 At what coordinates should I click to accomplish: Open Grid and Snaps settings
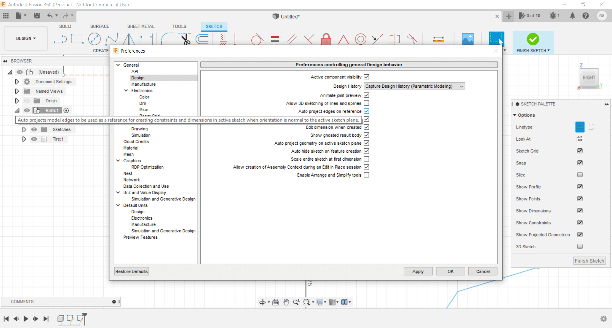(332, 302)
